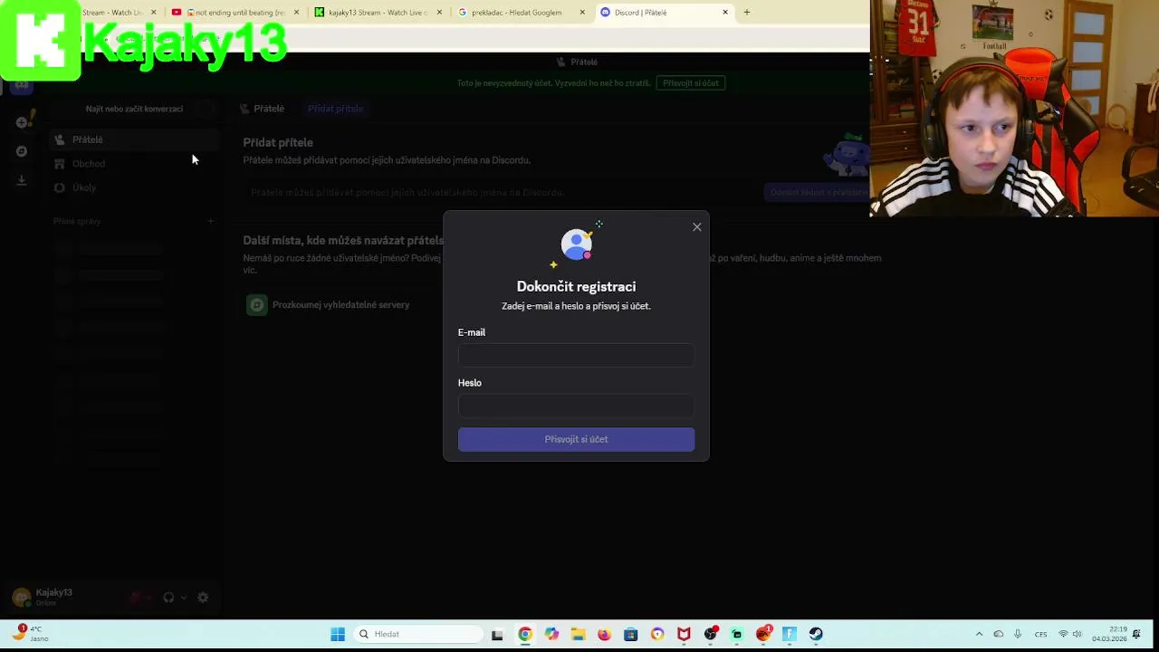The height and width of the screenshot is (652, 1159).
Task: Select Přátelé in the left sidebar
Action: [x=134, y=139]
